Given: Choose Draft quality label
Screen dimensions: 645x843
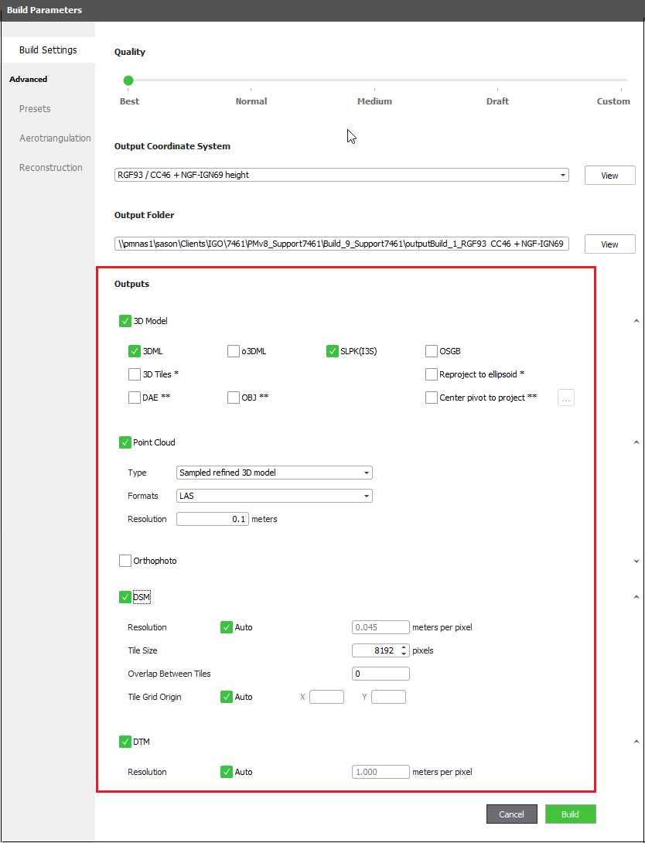Looking at the screenshot, I should coord(497,101).
